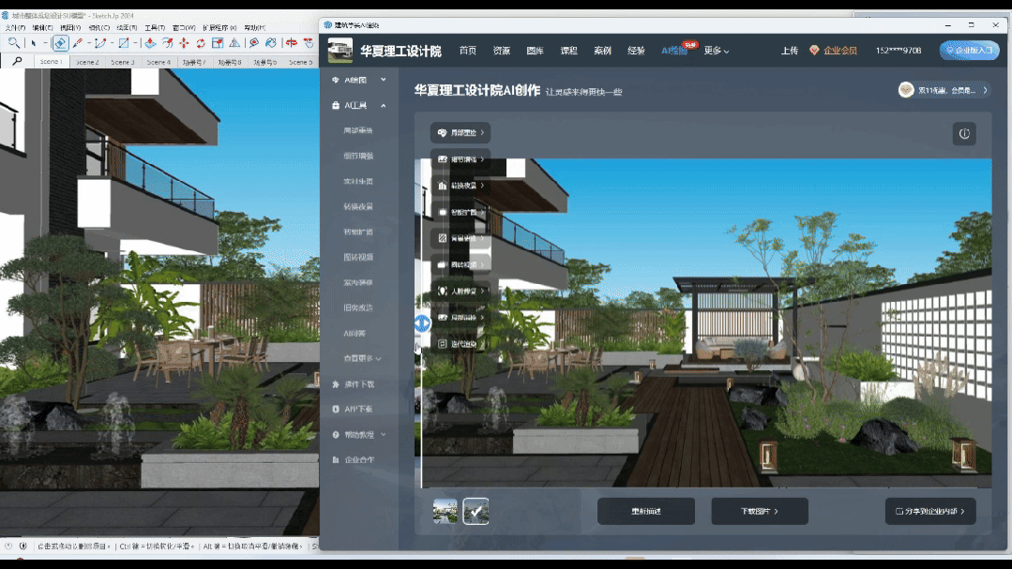The height and width of the screenshot is (569, 1012).
Task: Open the 更多 dropdown in top navigation
Action: (x=717, y=51)
